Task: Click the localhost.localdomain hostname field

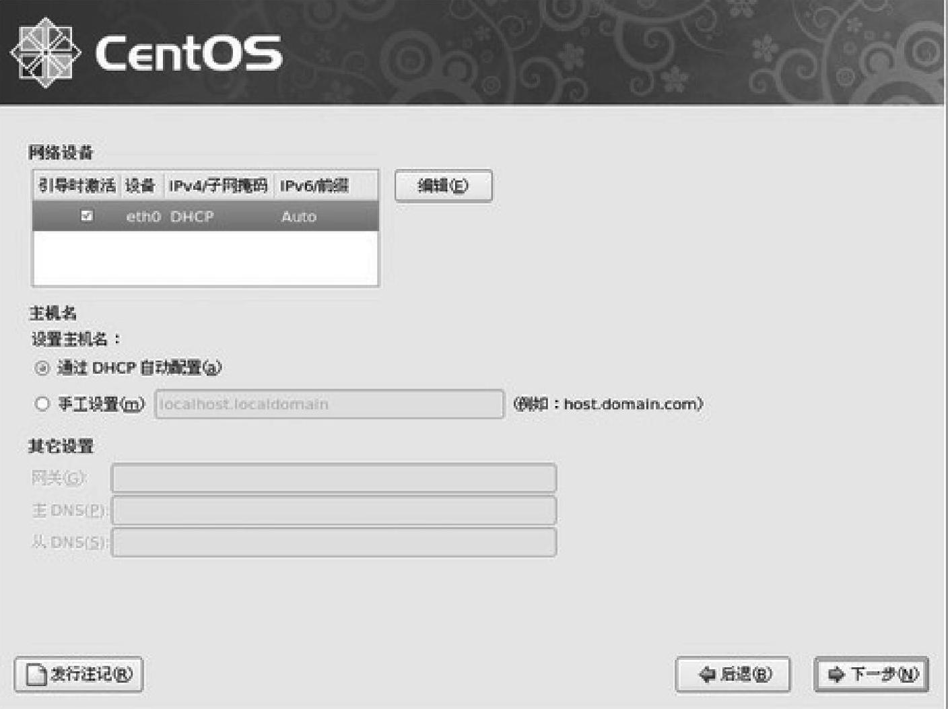Action: (329, 404)
